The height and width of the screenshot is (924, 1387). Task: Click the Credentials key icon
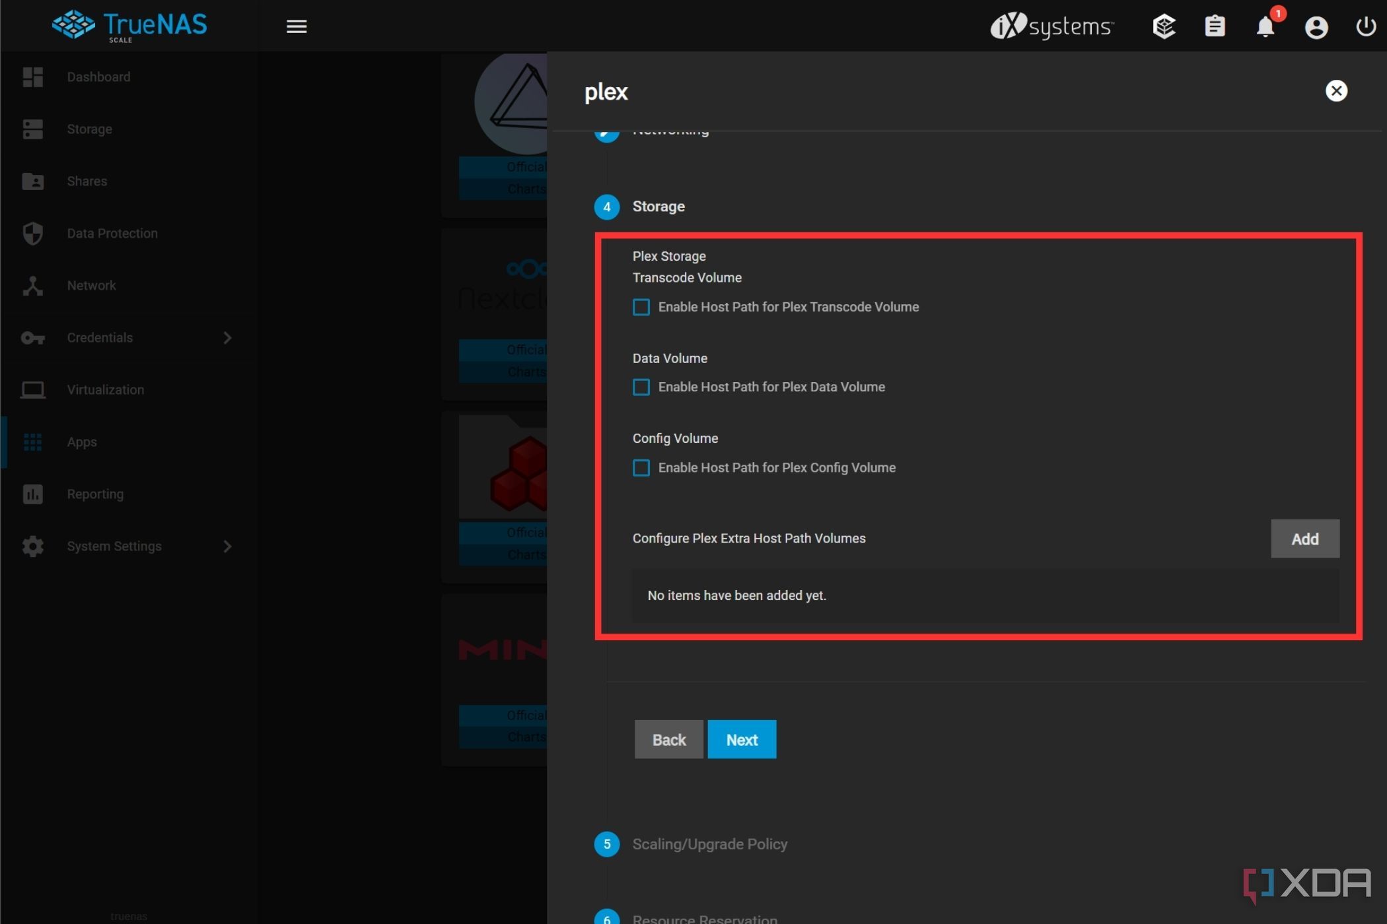[32, 338]
